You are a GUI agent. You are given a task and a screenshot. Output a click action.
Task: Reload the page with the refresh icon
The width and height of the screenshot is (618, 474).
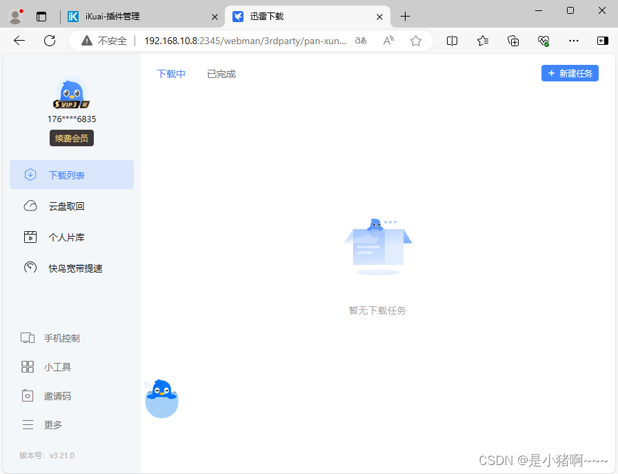pyautogui.click(x=50, y=41)
